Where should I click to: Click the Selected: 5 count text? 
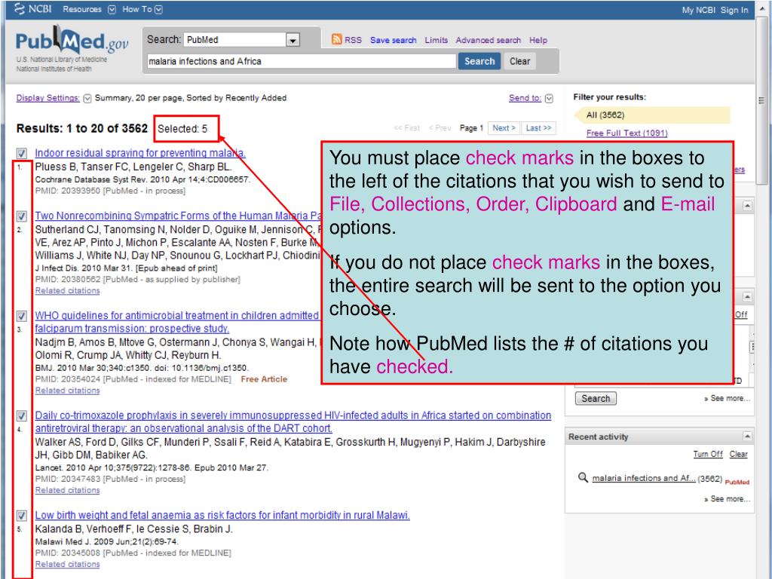click(182, 129)
